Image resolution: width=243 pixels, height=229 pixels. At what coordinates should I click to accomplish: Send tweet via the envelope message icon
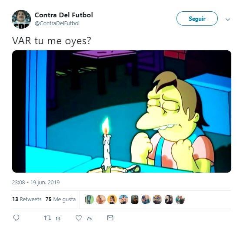click(x=110, y=218)
